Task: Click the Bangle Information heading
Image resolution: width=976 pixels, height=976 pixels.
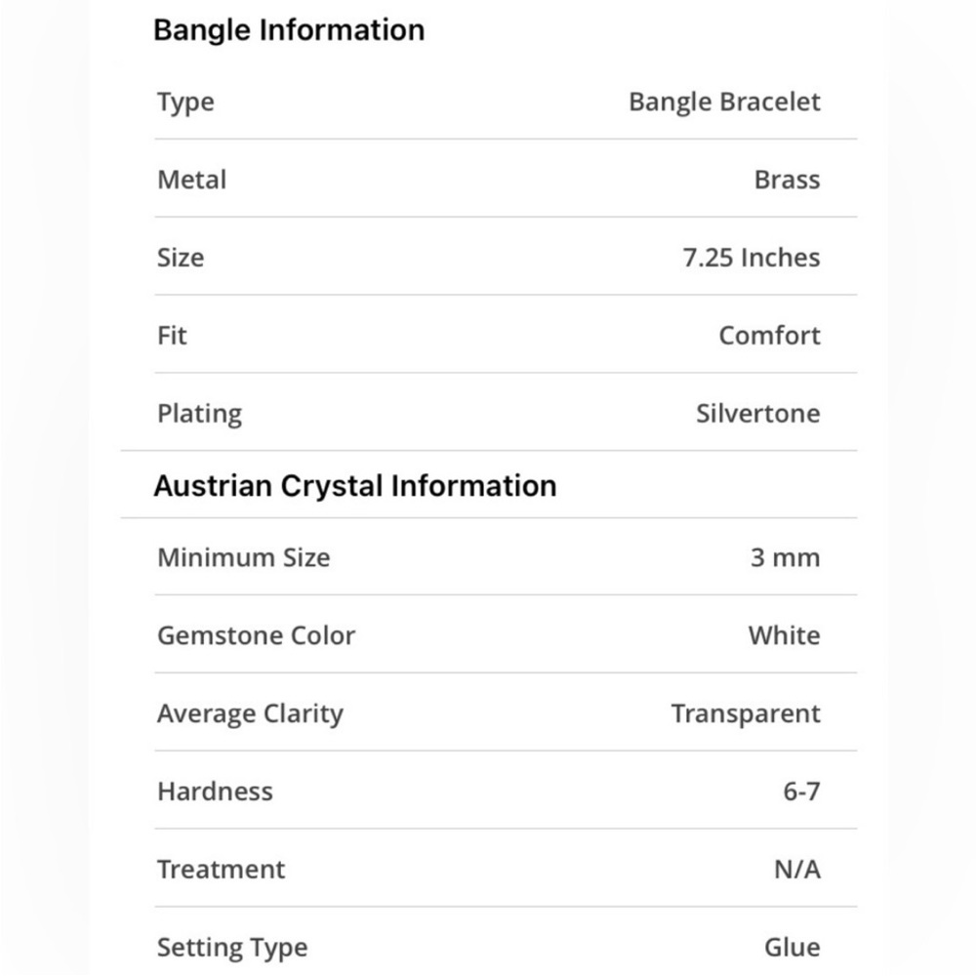Action: (x=289, y=30)
